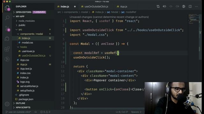204x114 pixels.
Task: Click the editor minimap preview
Action: pos(193,19)
